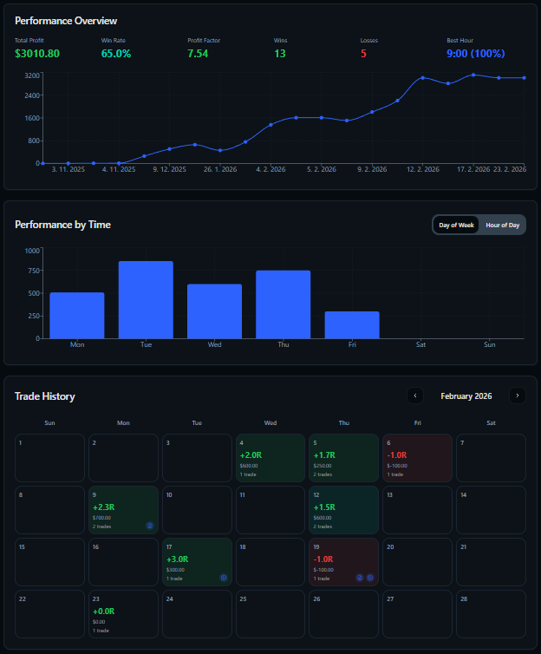541x654 pixels.
Task: Open February 12 with +1.5R
Action: coord(344,510)
